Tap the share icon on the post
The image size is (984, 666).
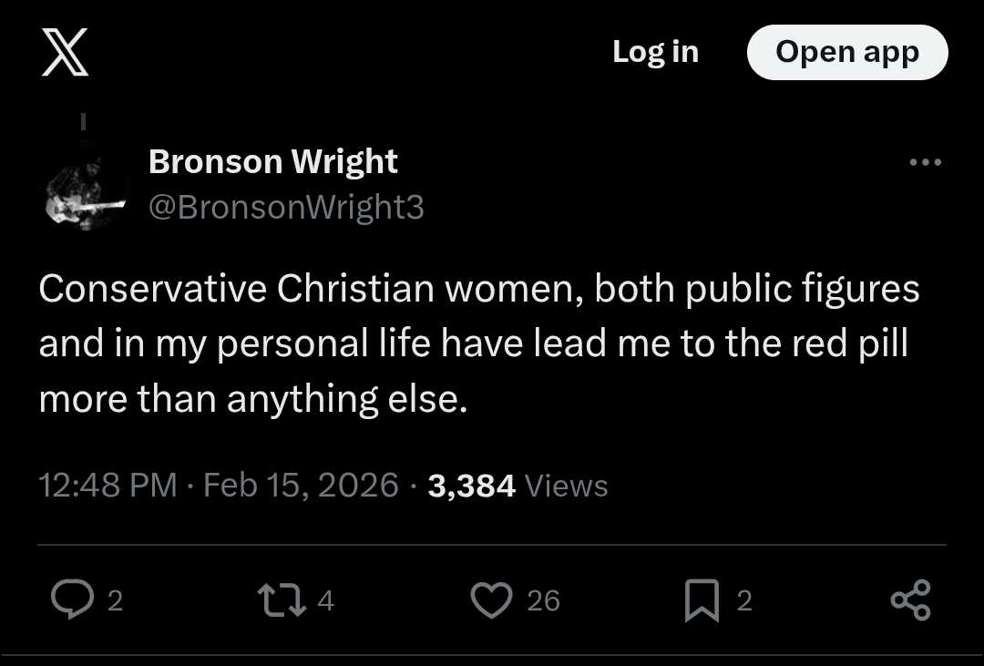pos(910,600)
